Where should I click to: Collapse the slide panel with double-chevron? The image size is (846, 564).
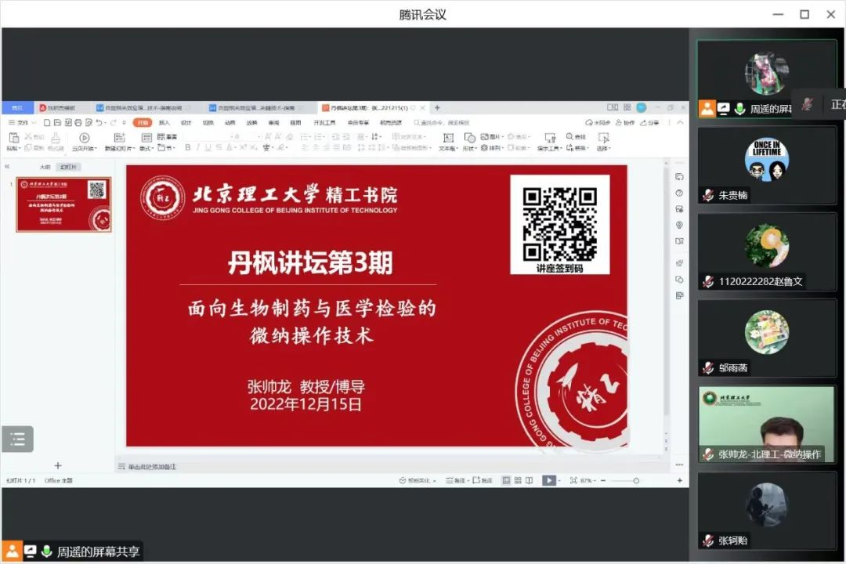tap(7, 166)
